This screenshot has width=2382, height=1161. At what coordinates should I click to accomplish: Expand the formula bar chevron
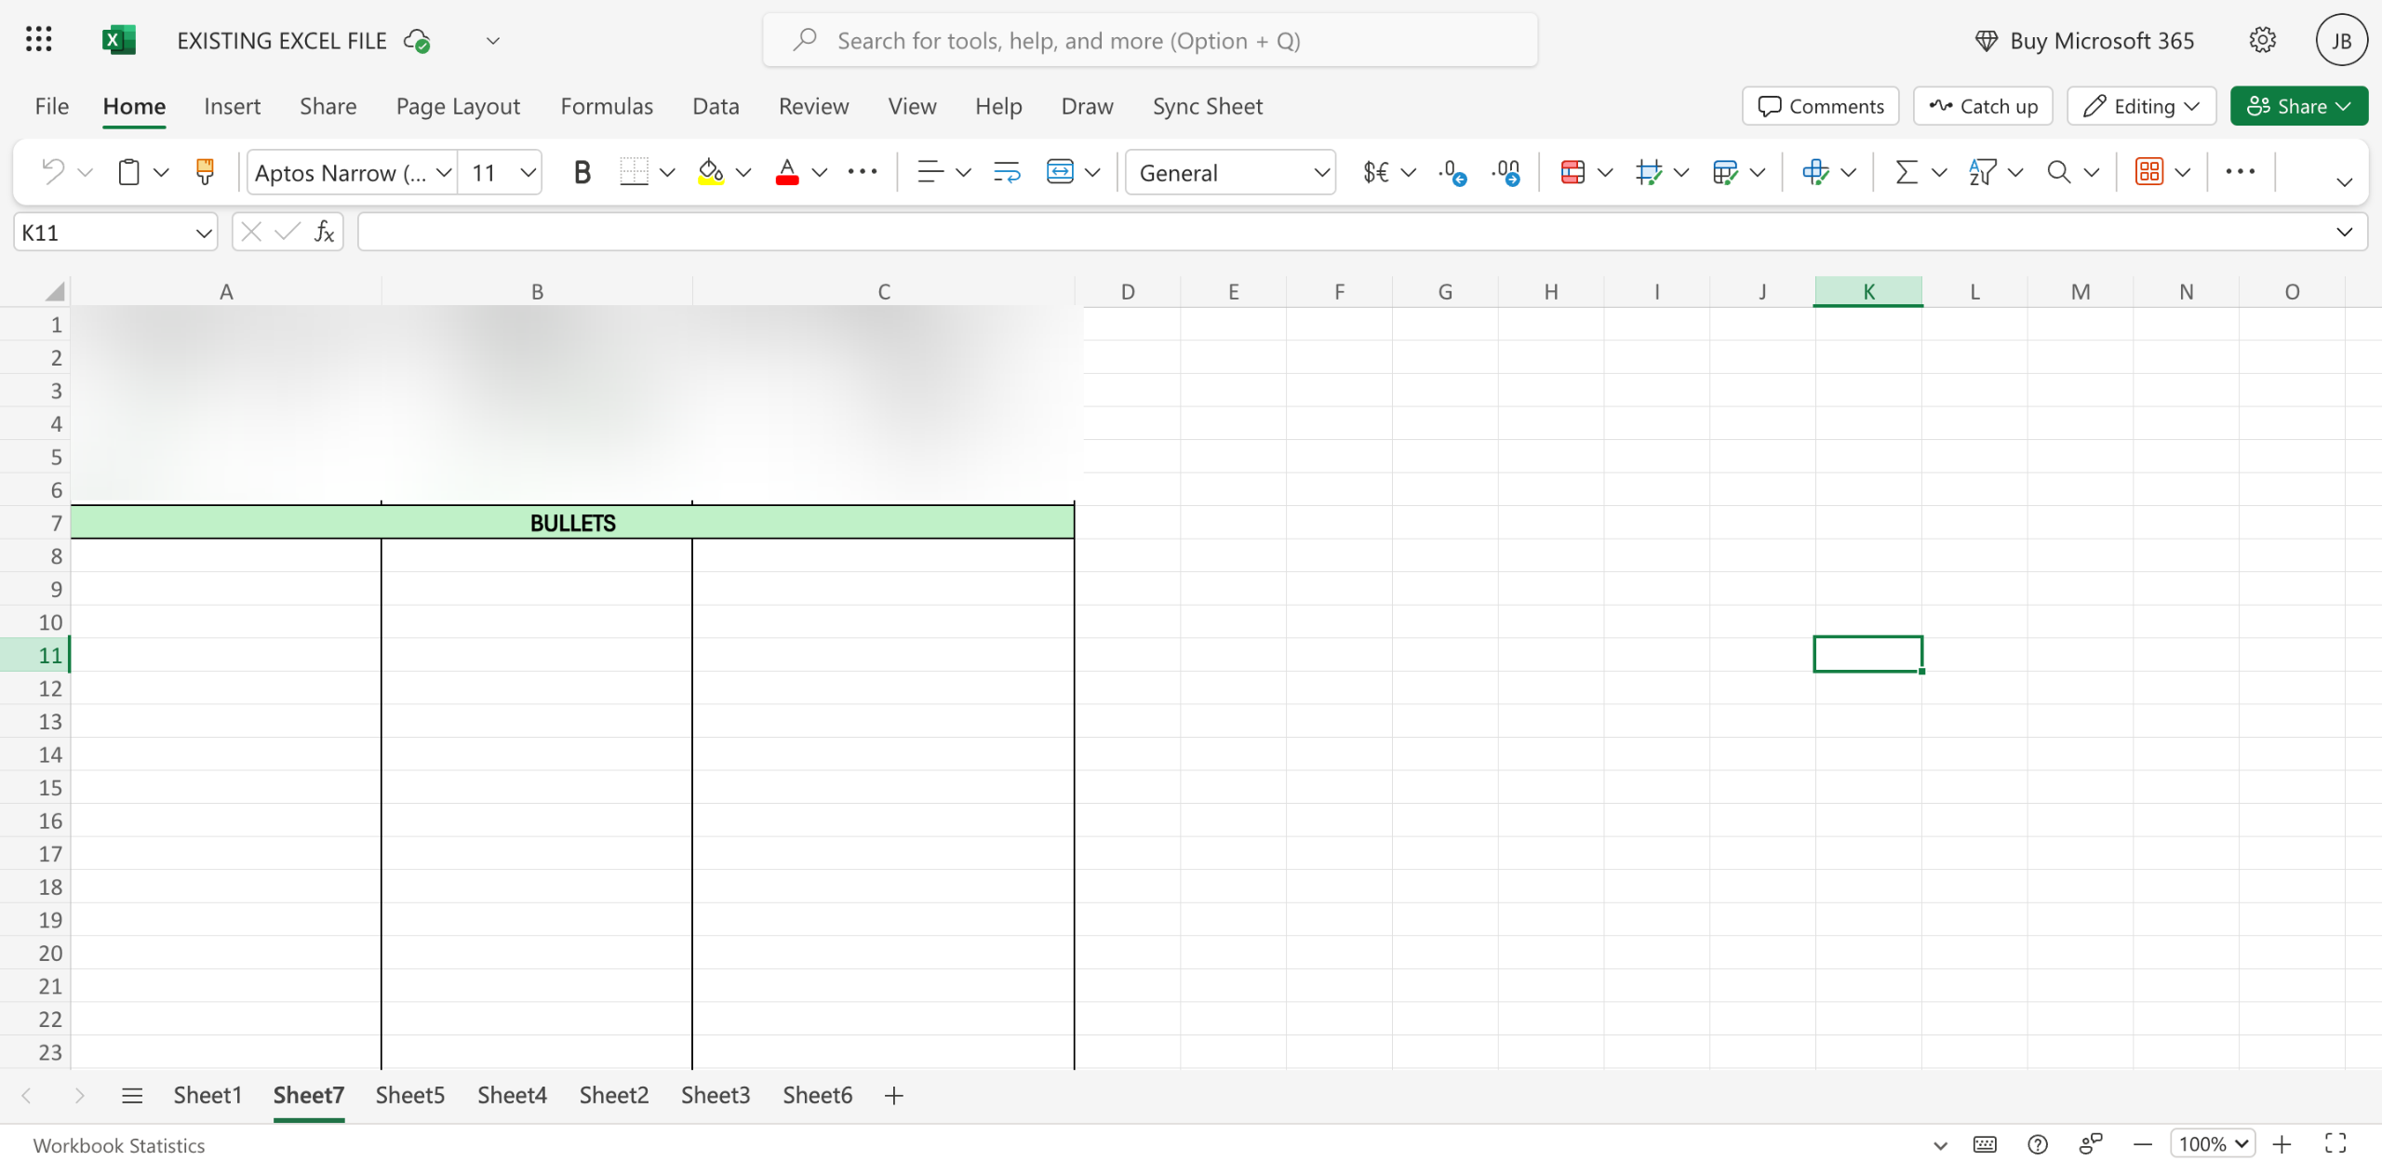pyautogui.click(x=2344, y=232)
